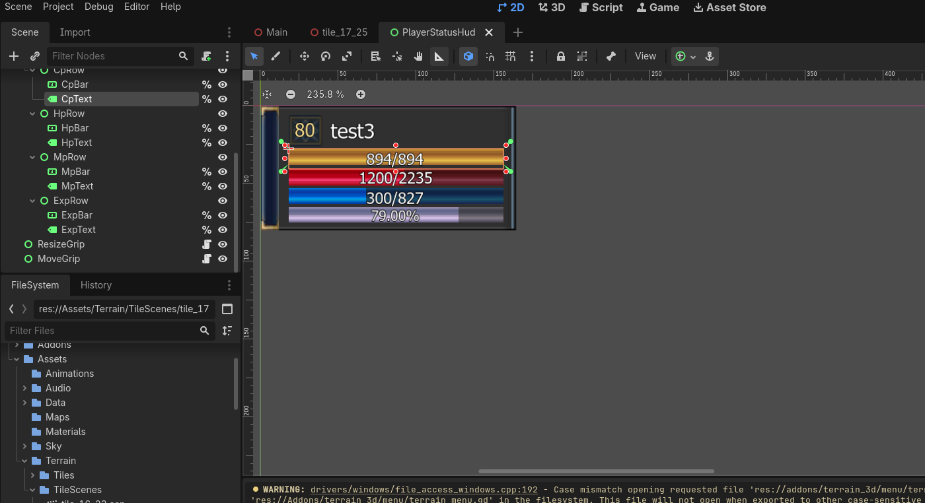925x503 pixels.
Task: Choose the Pan Mode hand tool
Action: pos(418,56)
